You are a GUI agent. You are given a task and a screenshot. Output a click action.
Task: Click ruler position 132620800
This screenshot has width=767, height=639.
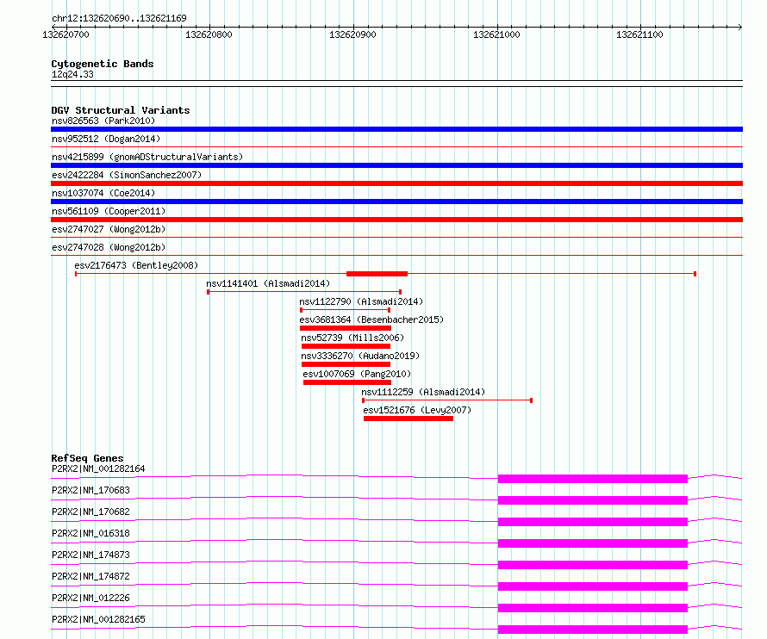tap(209, 34)
